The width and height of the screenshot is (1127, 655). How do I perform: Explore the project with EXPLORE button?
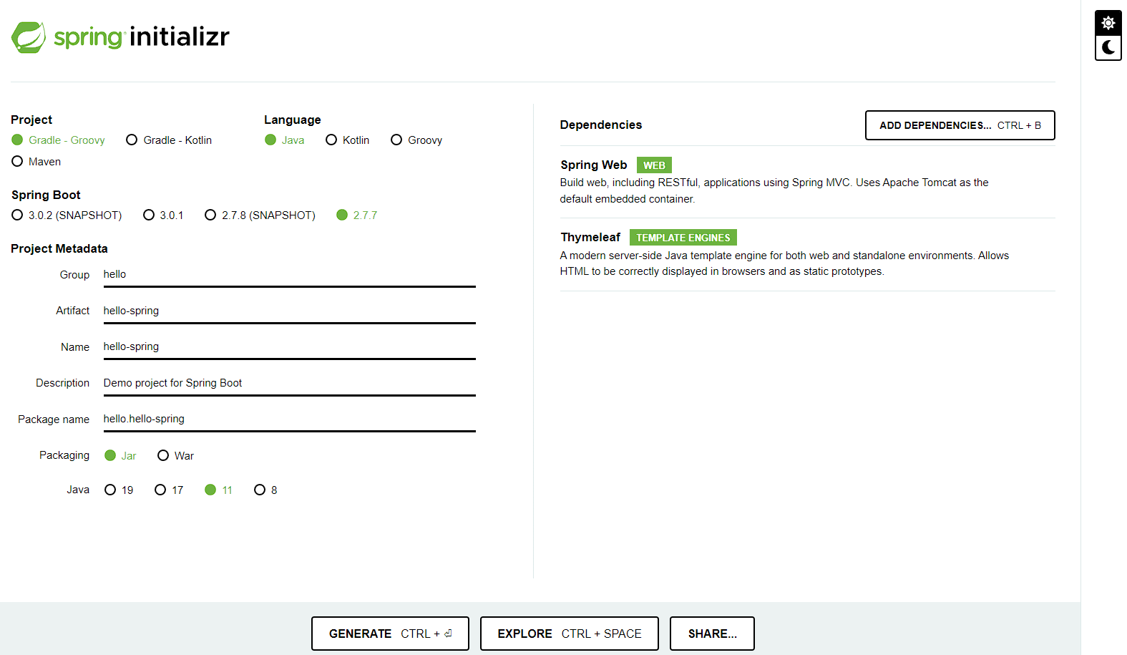pyautogui.click(x=569, y=634)
